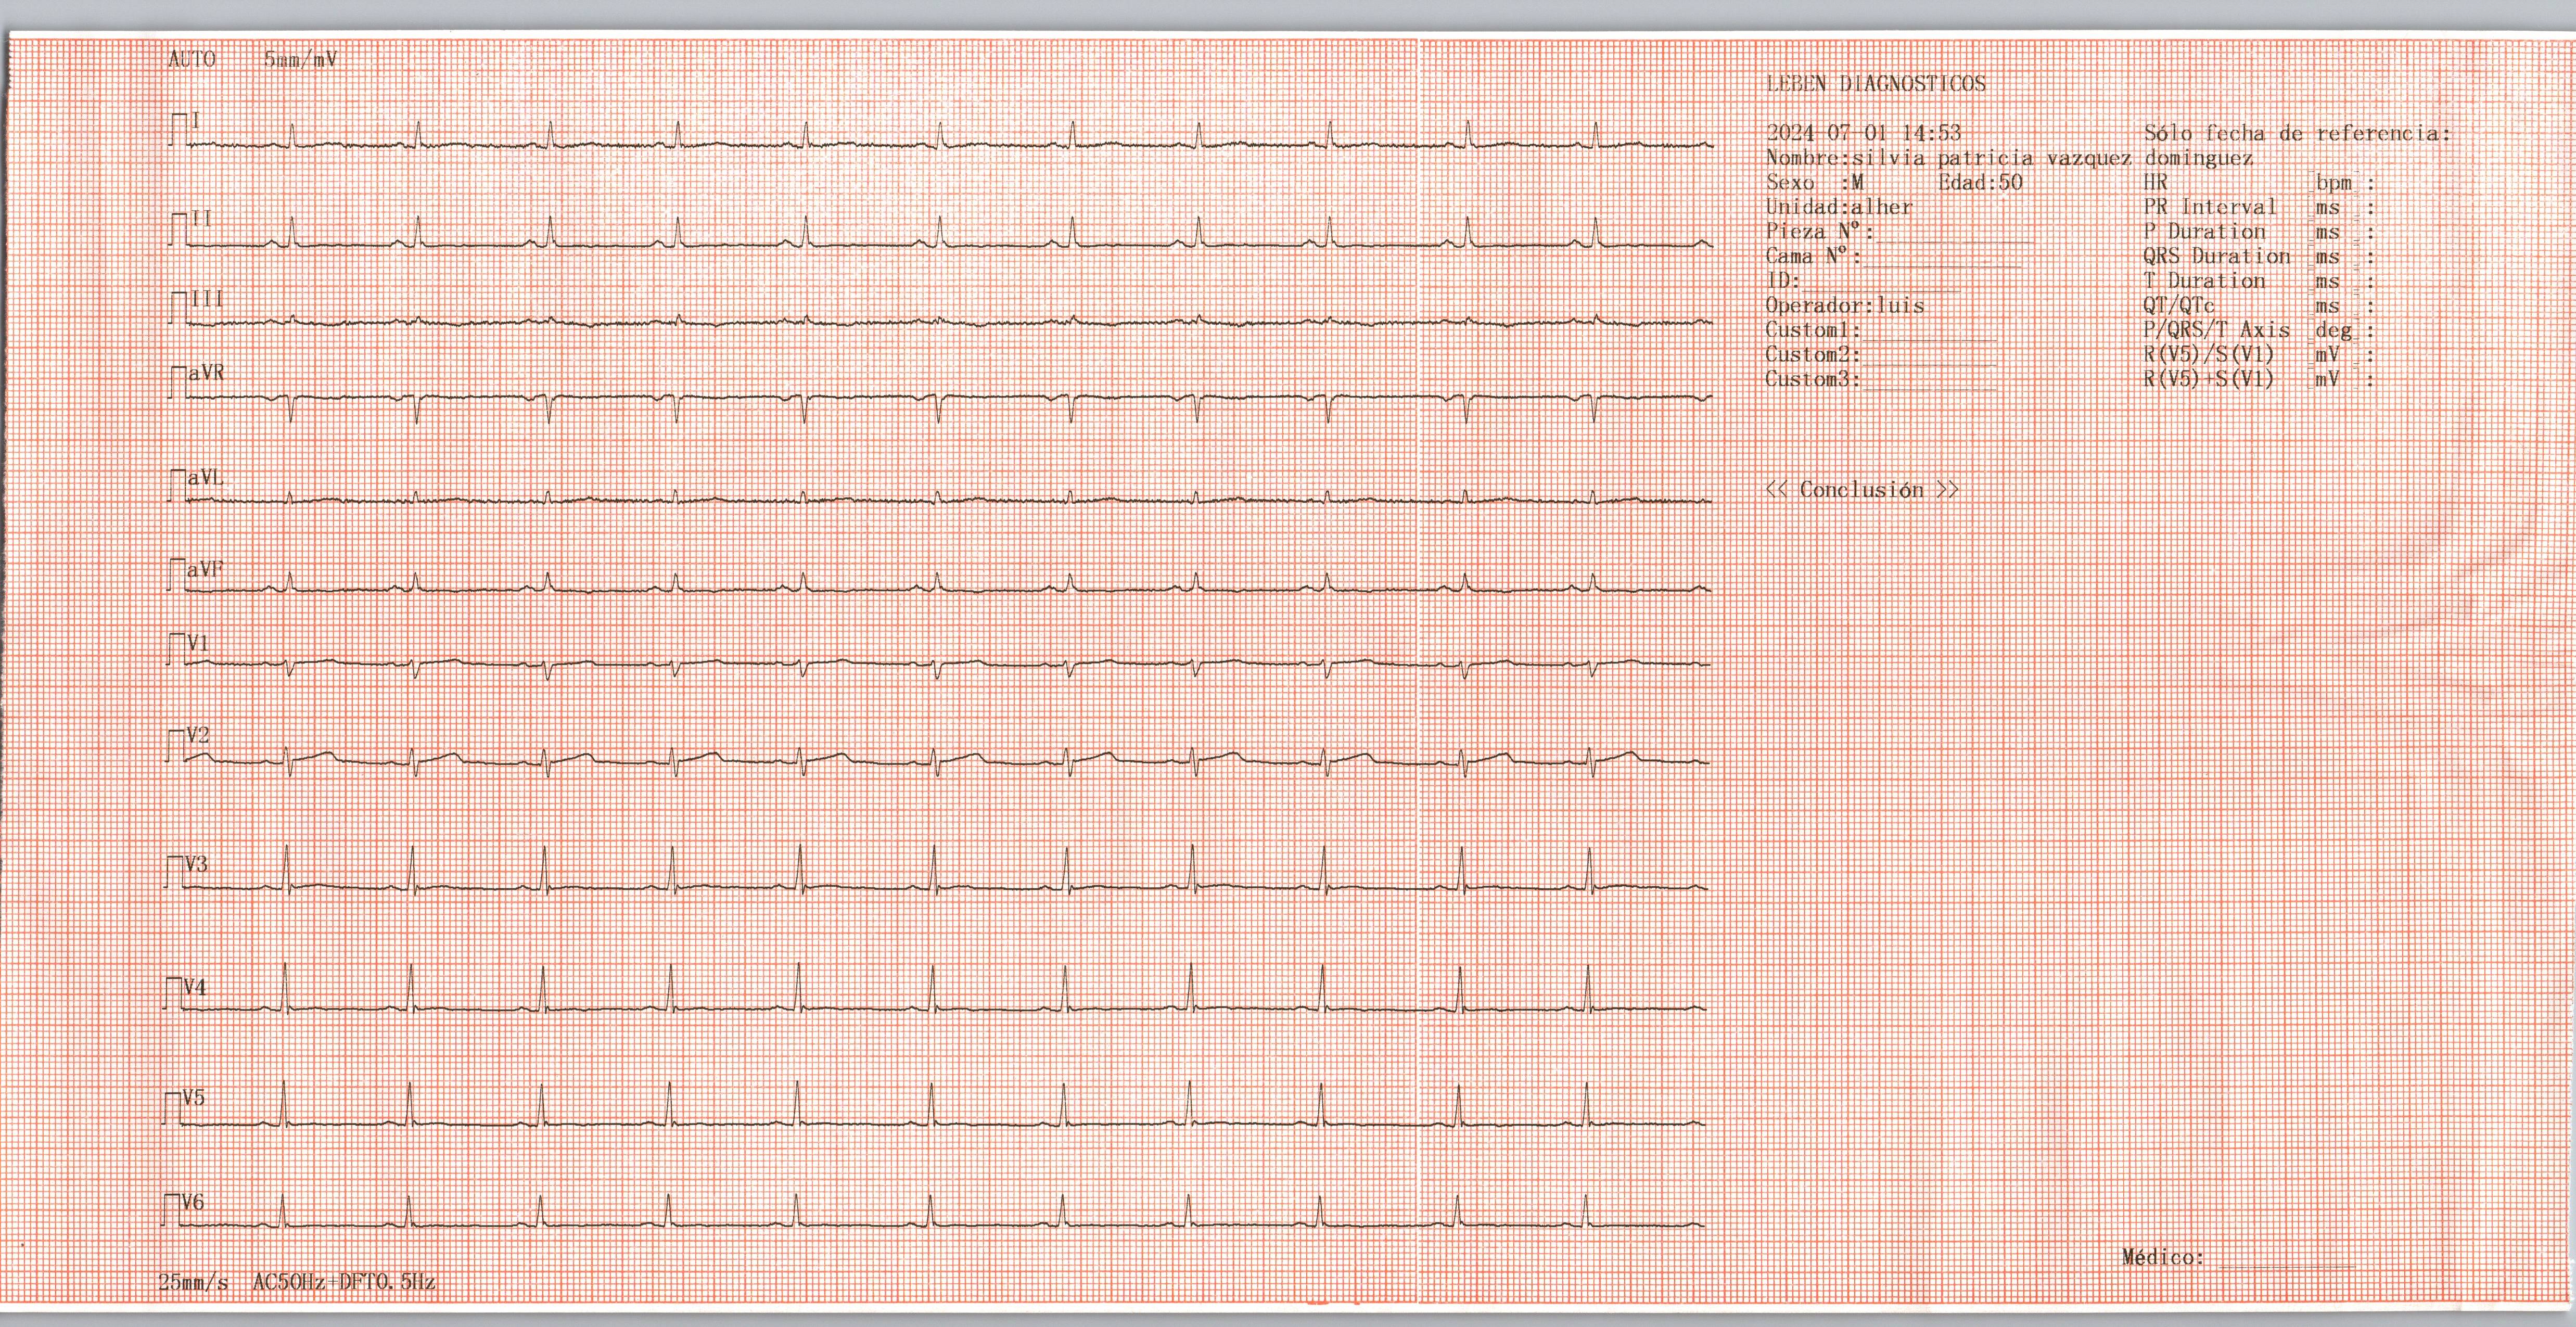The height and width of the screenshot is (1327, 2576).
Task: Click the T Duration row
Action: (x=2259, y=281)
